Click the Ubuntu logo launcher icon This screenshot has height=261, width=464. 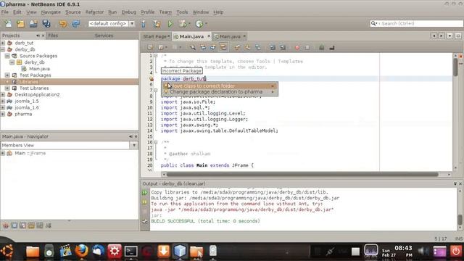[7, 251]
